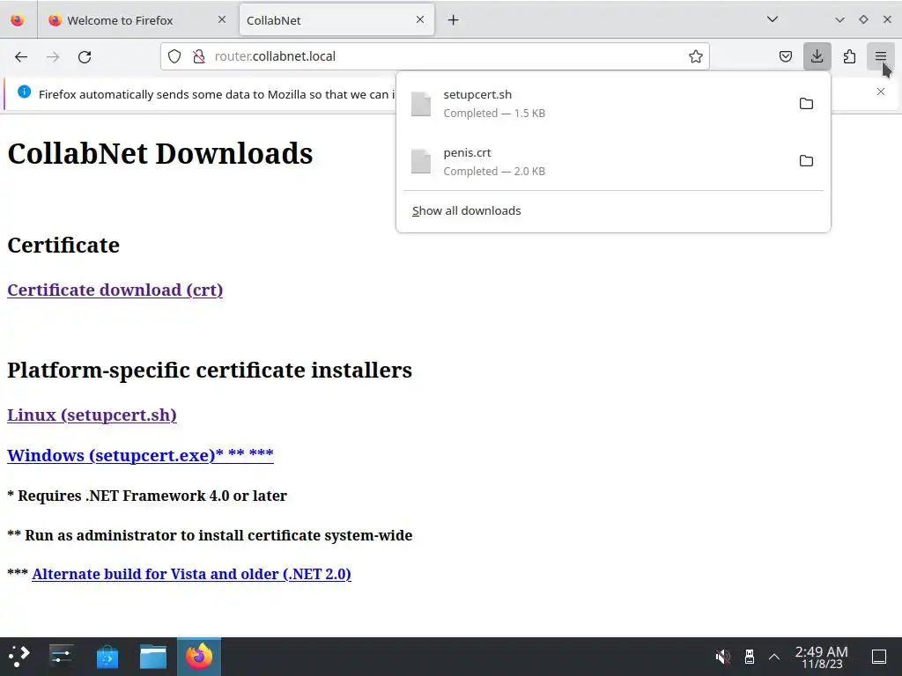Close the CollabNet tab

(x=420, y=19)
